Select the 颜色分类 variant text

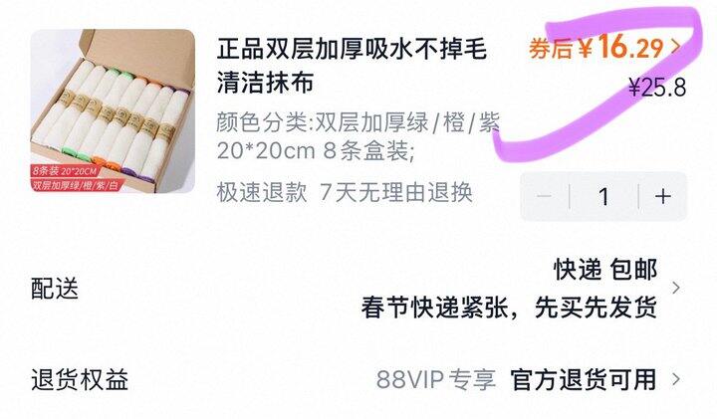pos(358,136)
